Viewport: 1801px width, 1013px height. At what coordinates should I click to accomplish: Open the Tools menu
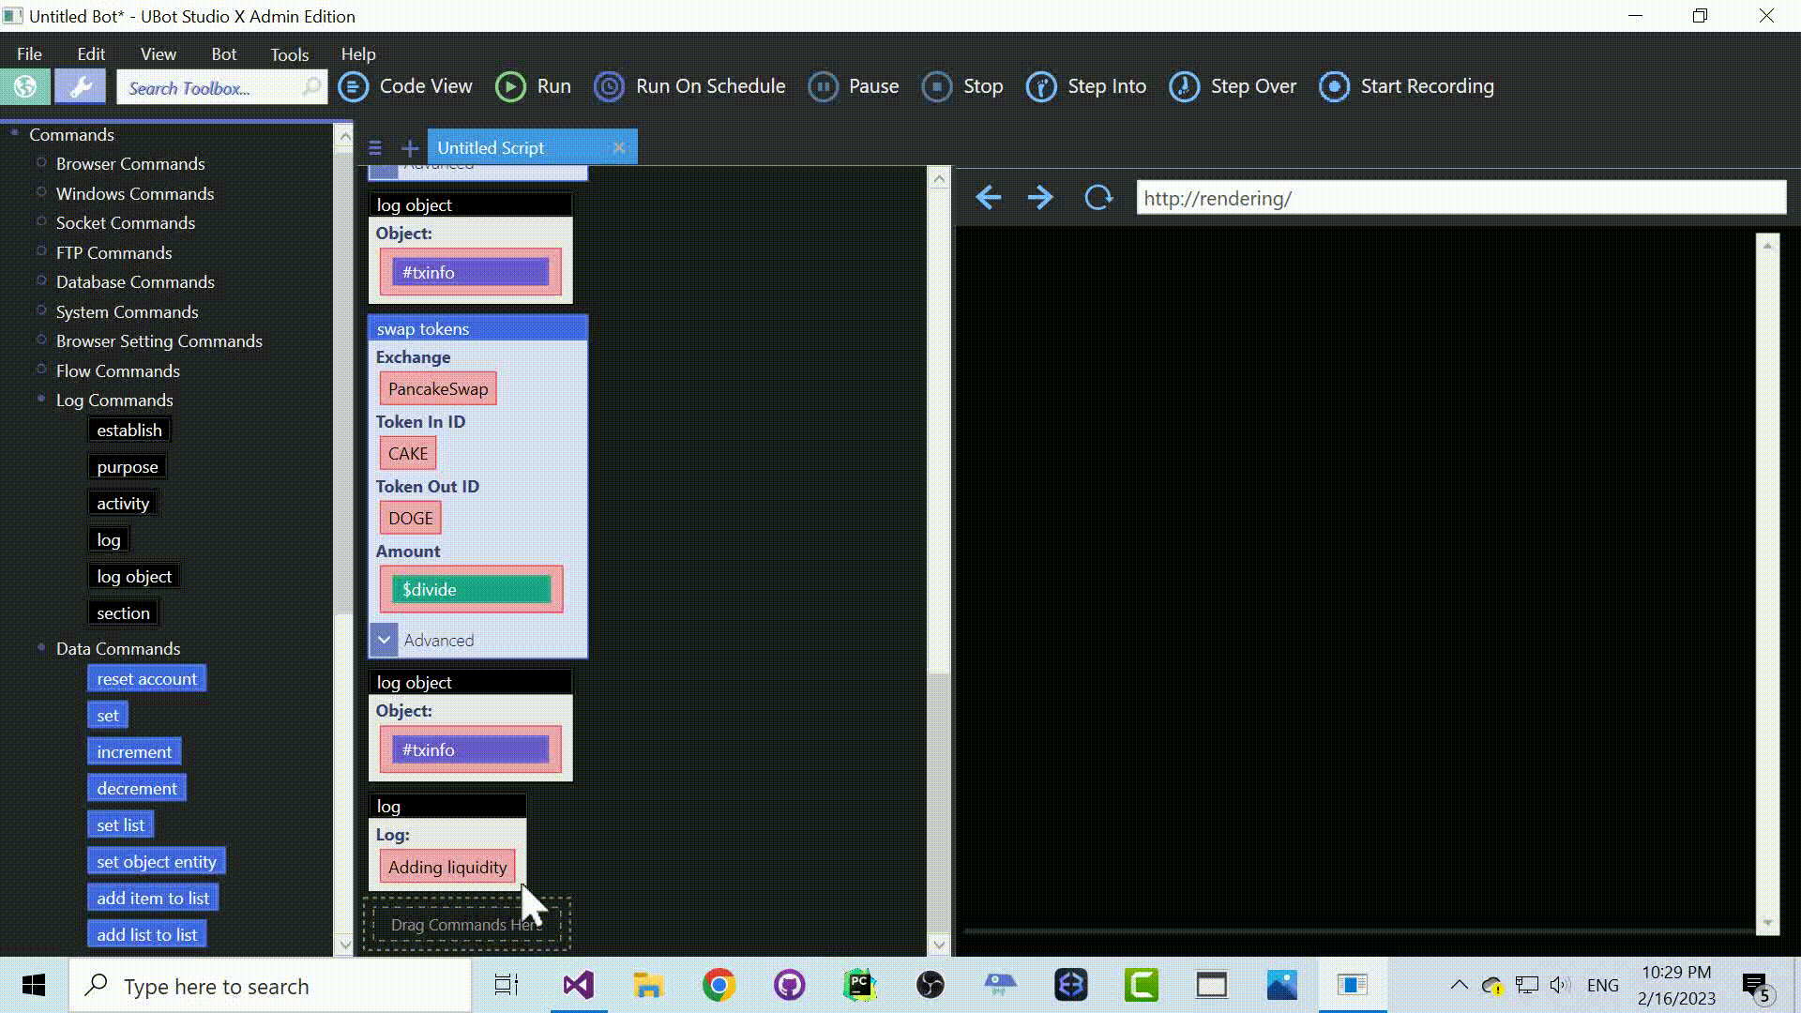point(289,54)
